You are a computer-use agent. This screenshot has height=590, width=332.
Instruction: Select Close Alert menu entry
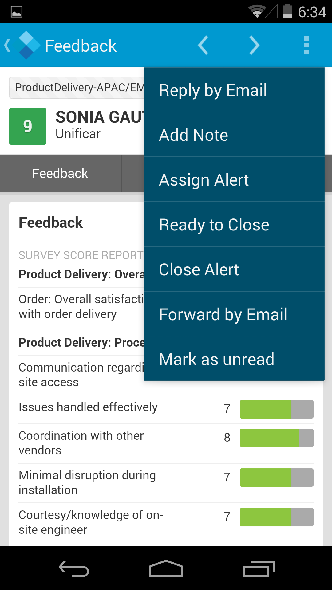click(x=234, y=269)
